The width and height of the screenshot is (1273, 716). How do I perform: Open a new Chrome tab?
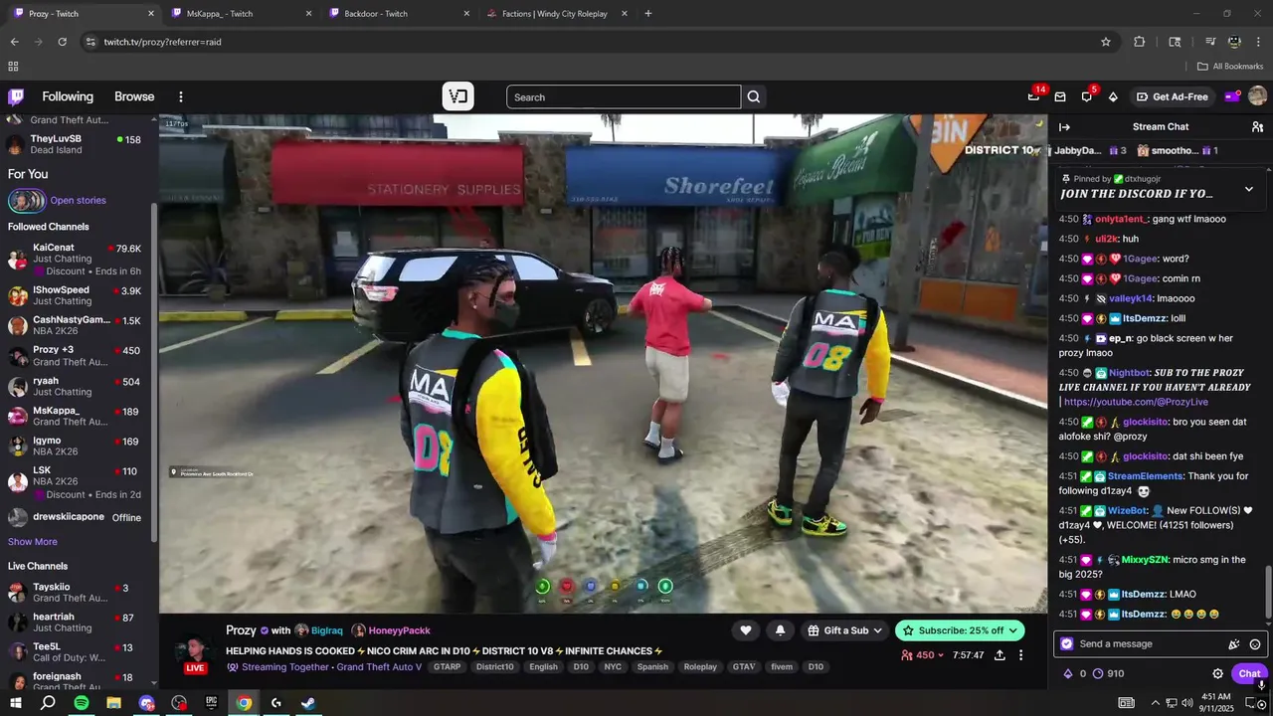tap(648, 14)
